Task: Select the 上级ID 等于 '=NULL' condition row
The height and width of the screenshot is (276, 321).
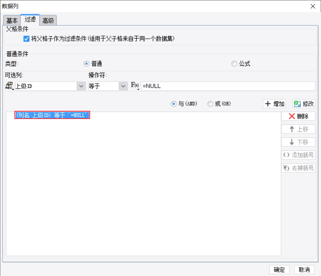Action: click(x=52, y=115)
